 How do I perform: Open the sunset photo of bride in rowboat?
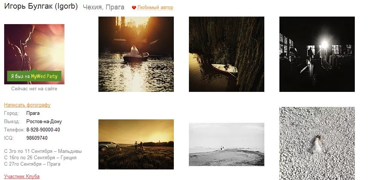(x=136, y=54)
